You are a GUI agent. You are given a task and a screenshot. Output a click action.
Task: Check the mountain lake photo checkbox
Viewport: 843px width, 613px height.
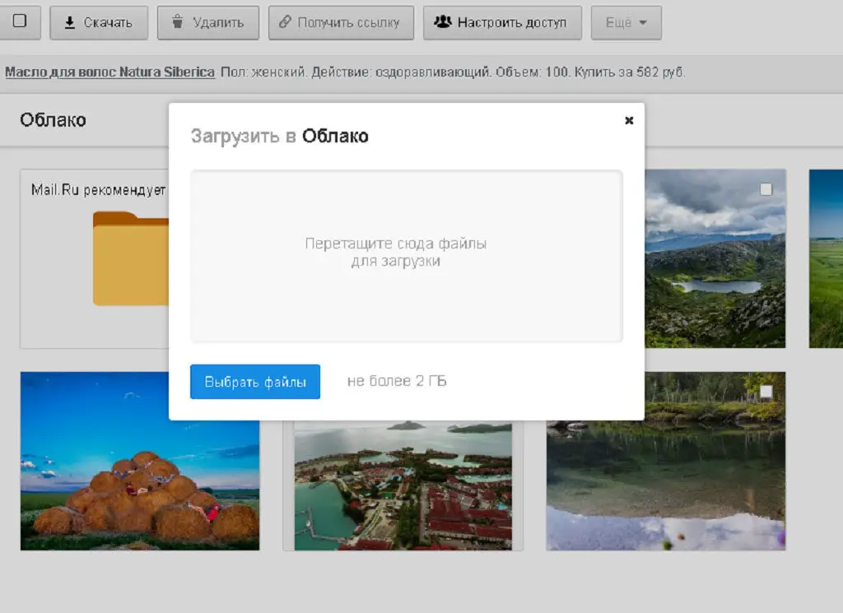click(x=766, y=189)
